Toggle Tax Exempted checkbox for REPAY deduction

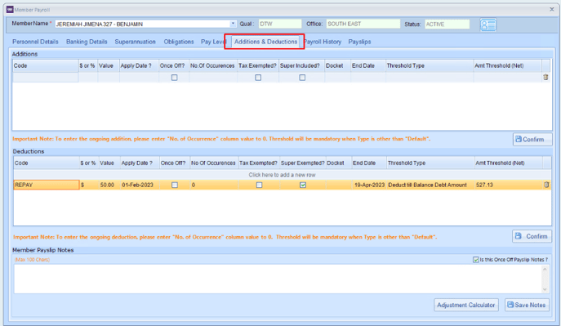click(x=259, y=185)
